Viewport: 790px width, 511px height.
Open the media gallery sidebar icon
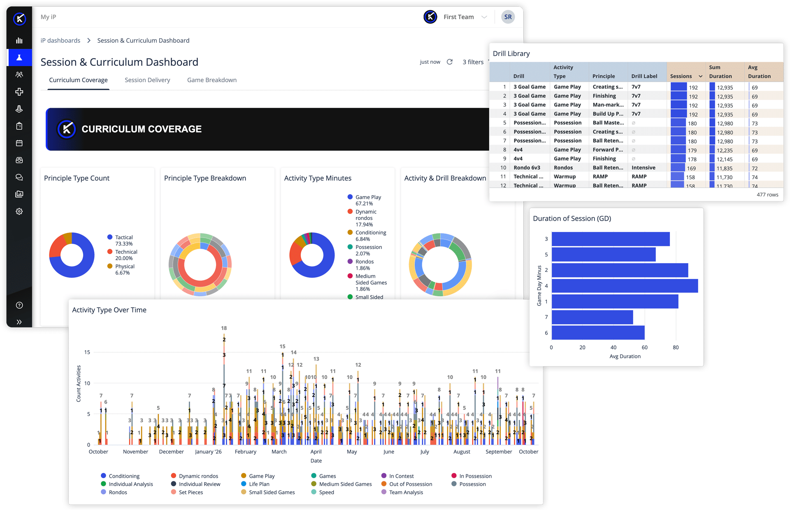[x=19, y=194]
